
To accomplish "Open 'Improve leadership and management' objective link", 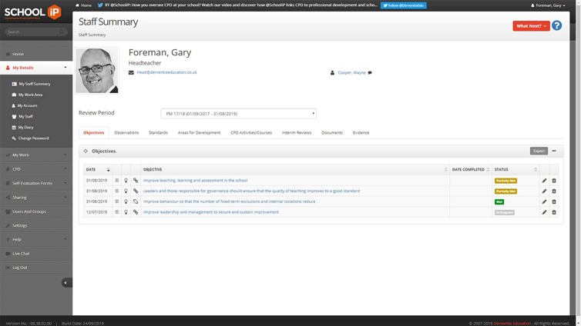I will [211, 212].
